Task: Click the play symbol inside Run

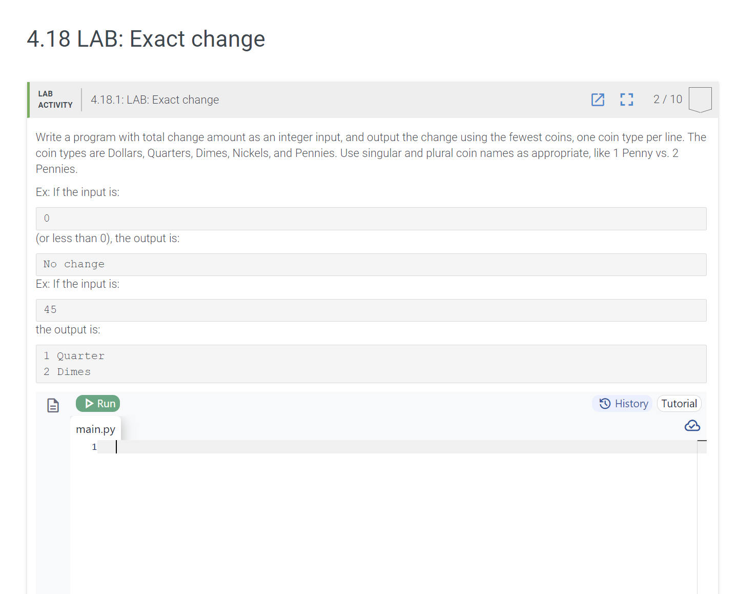Action: (90, 403)
